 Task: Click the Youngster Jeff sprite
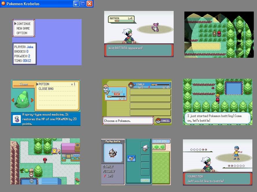(237, 153)
